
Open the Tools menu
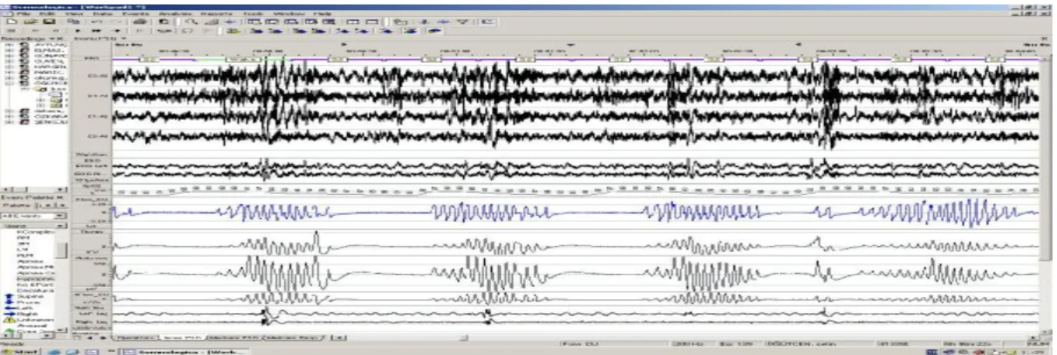254,13
